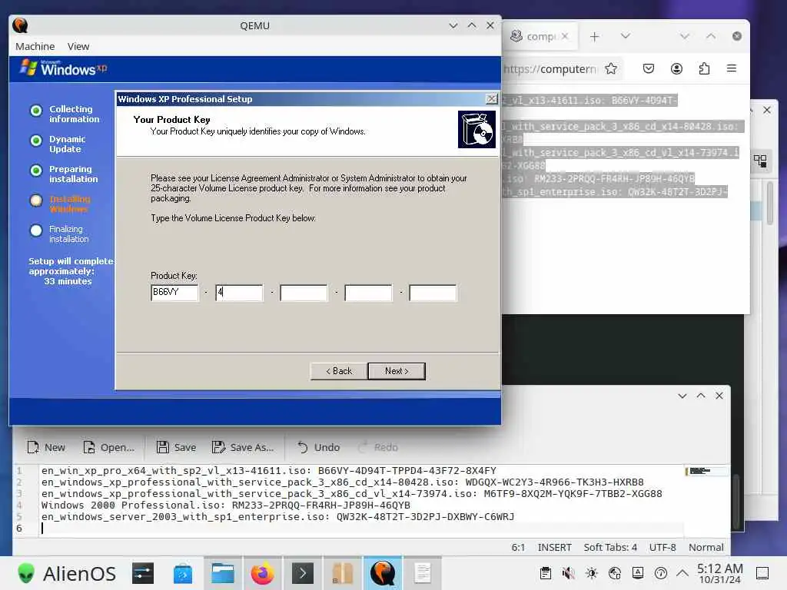
Task: Click background window's scrollbar beside Firefox
Action: click(x=769, y=203)
